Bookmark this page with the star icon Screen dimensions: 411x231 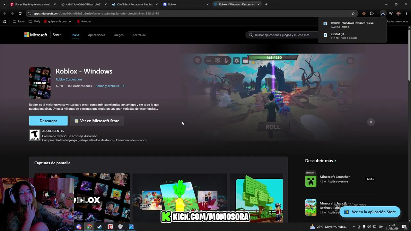click(353, 13)
